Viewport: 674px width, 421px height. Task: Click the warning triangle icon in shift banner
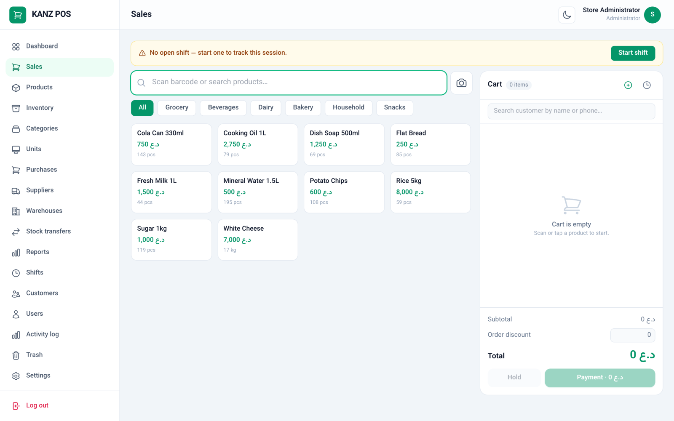[142, 53]
